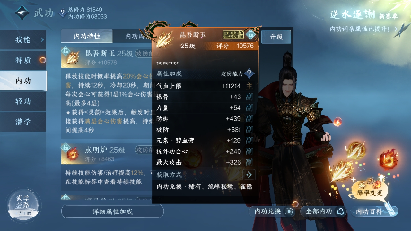Image resolution: width=411 pixels, height=231 pixels.
Task: Open the 逆水逐潮 season banner arrow
Action: [x=398, y=29]
